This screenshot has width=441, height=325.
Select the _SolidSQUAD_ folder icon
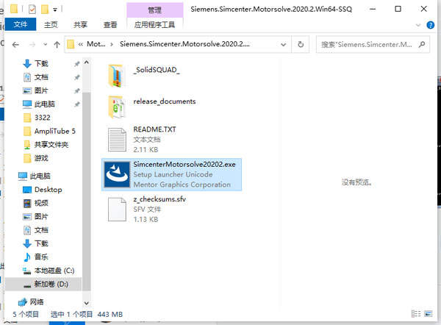[x=117, y=74]
